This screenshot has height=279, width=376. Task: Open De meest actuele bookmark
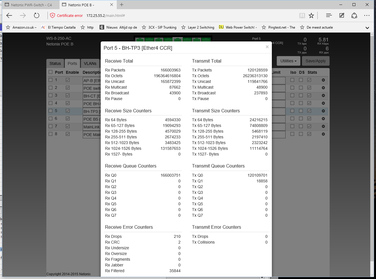coord(316,27)
